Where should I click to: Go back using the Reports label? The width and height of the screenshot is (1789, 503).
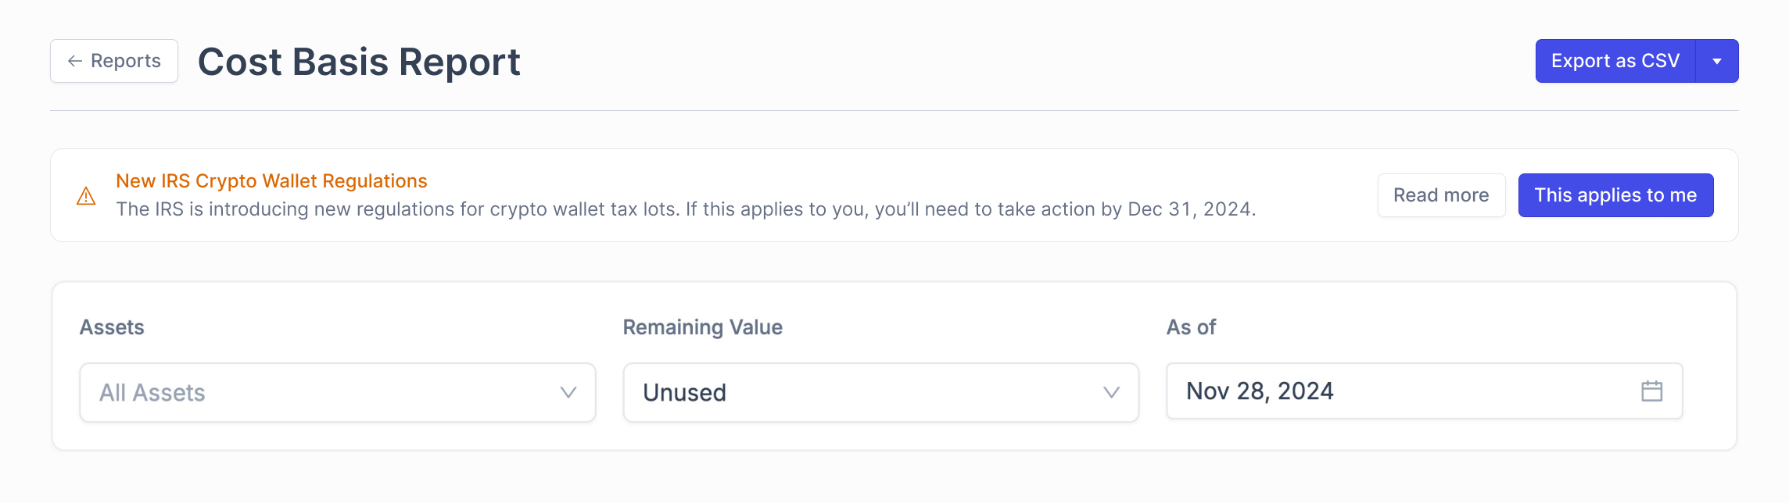coord(125,61)
